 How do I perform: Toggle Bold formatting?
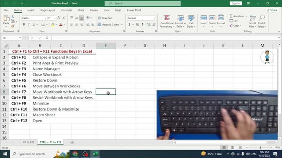(x=24, y=25)
